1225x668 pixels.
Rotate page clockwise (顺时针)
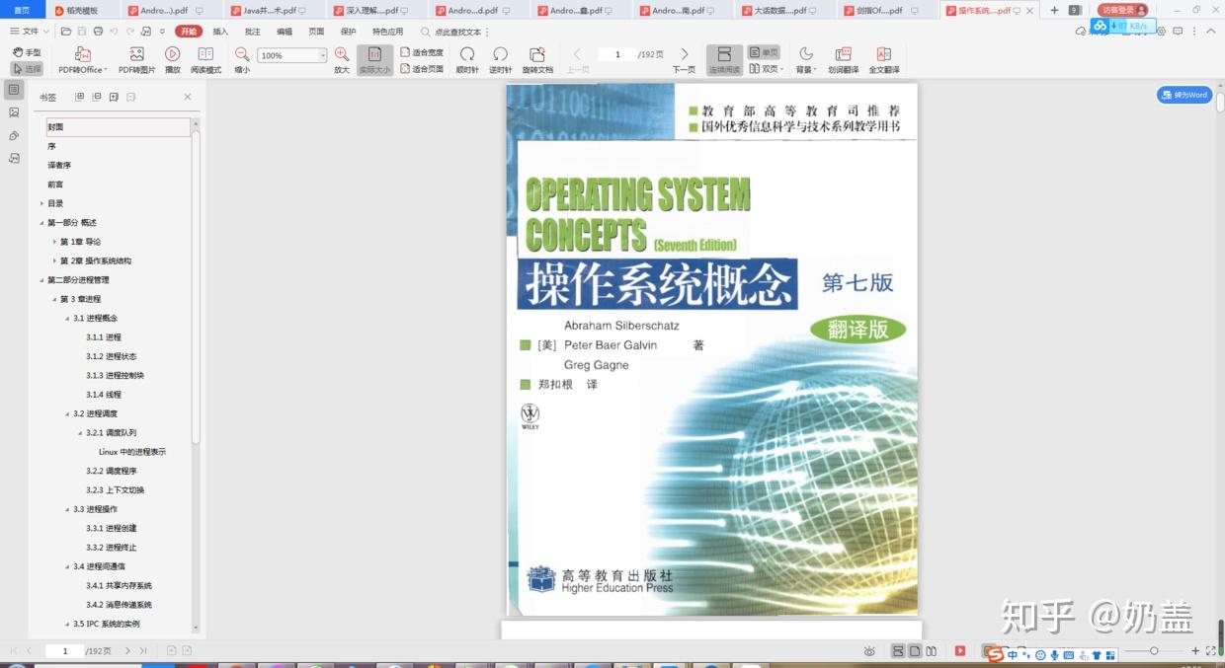[x=467, y=60]
